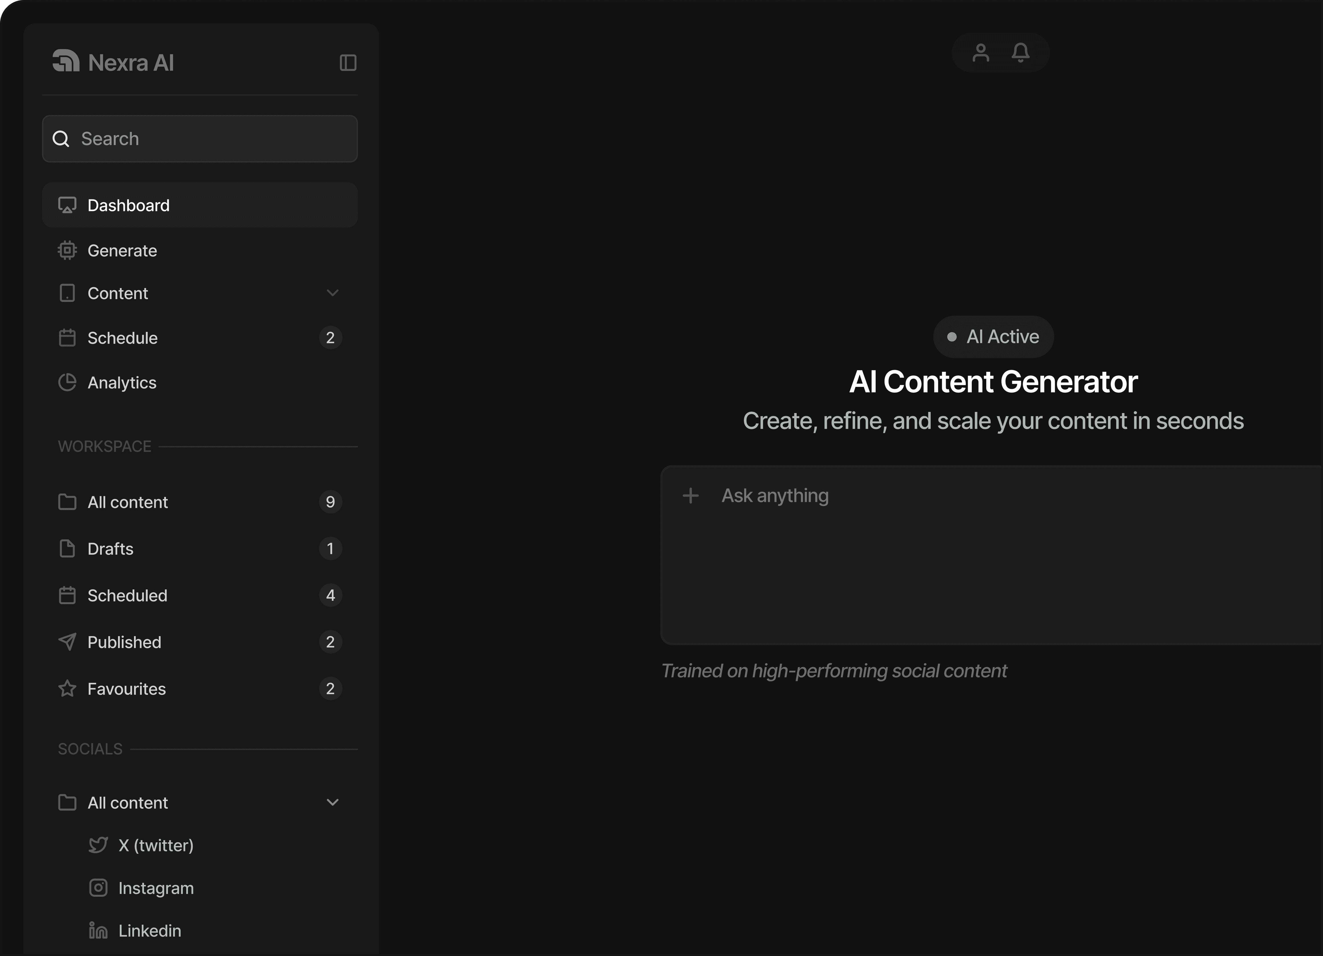The image size is (1323, 956).
Task: Open Instagram under Socials
Action: click(x=155, y=888)
